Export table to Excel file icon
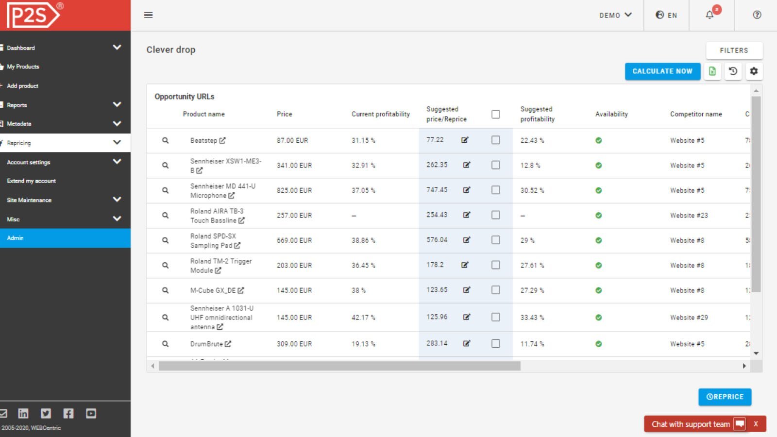This screenshot has width=777, height=437. point(712,71)
